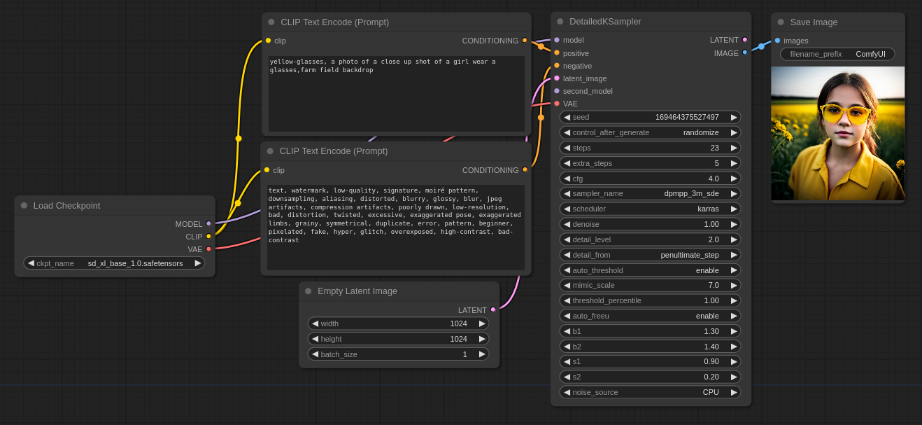Click the DetailedKSampler second_model input port
The image size is (922, 425).
[x=557, y=91]
